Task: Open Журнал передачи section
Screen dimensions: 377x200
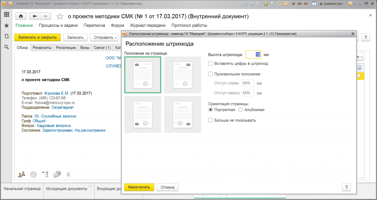Action: 148,25
